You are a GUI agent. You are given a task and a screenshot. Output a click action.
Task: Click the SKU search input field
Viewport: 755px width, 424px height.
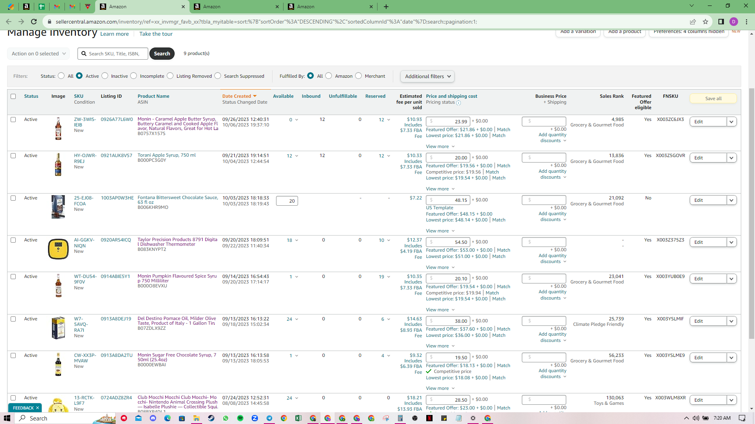[113, 54]
